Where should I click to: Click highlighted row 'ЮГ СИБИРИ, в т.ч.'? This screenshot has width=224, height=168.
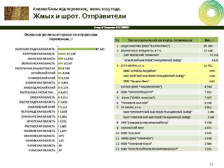[x=166, y=66]
